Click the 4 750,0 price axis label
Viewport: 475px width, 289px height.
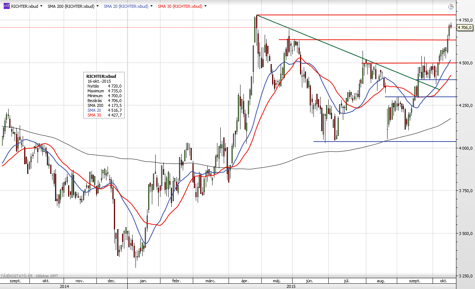[465, 20]
